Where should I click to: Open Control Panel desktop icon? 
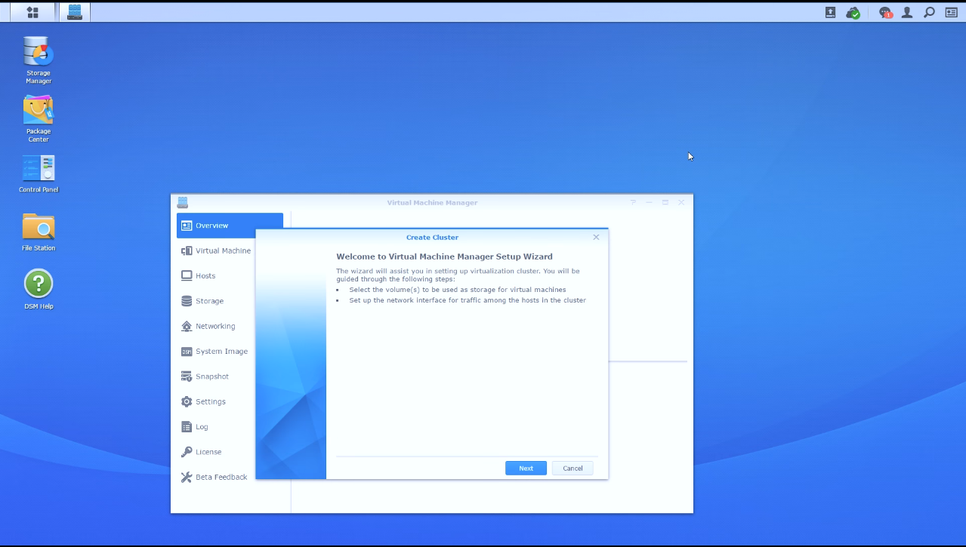(39, 174)
